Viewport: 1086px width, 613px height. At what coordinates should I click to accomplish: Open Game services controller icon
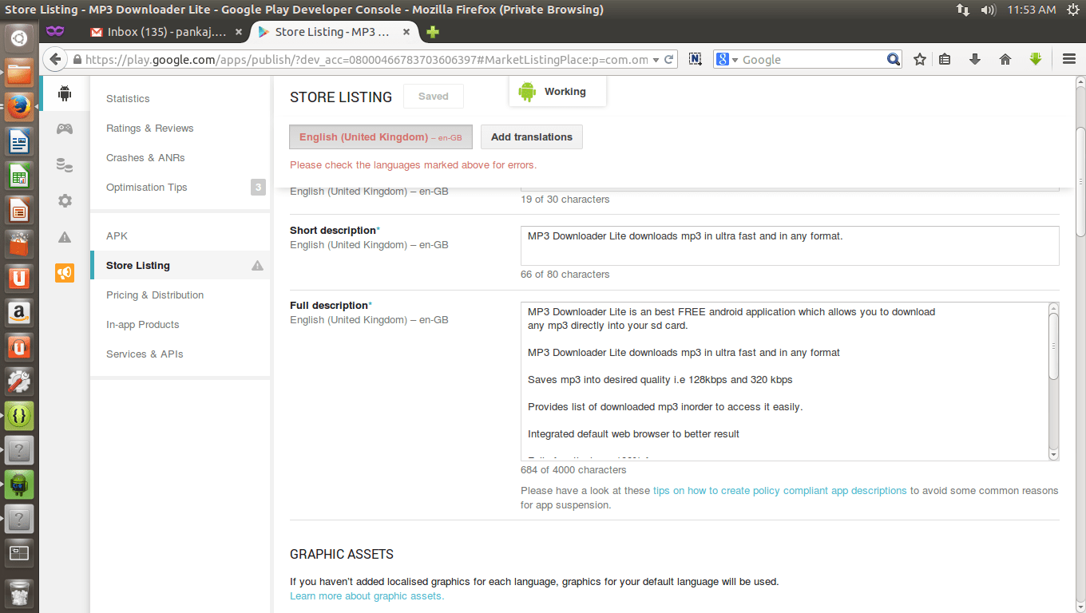[65, 129]
